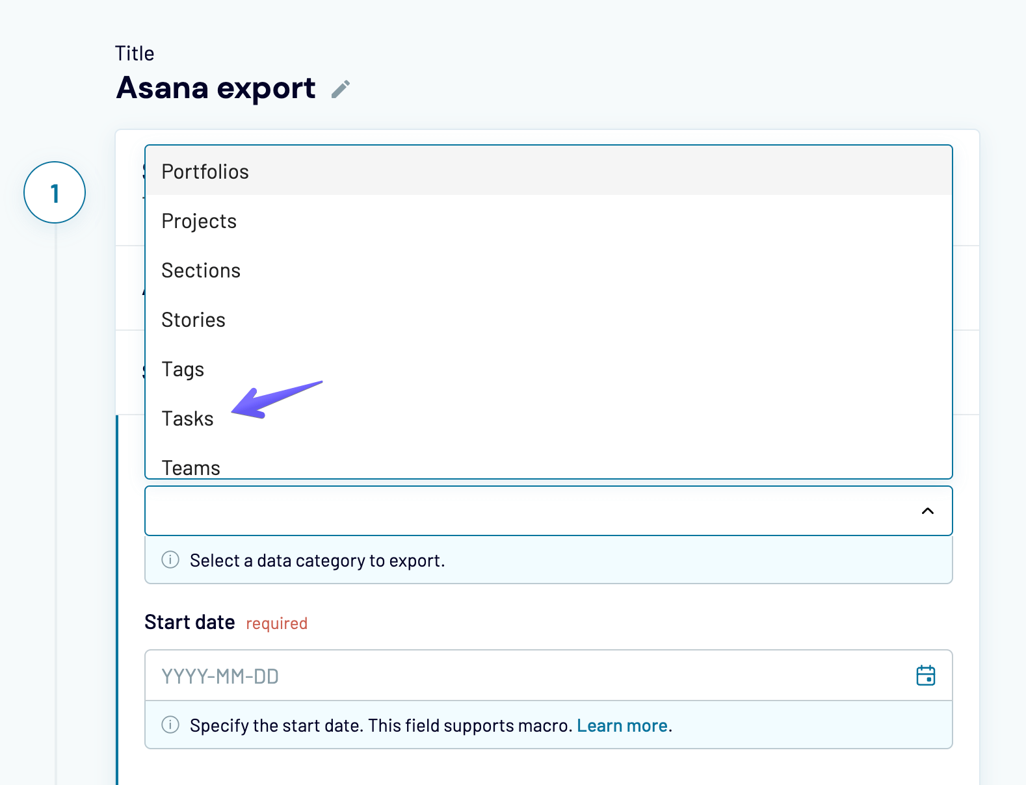Screen dimensions: 1026x785
Task: Open the Learn more link
Action: click(622, 725)
